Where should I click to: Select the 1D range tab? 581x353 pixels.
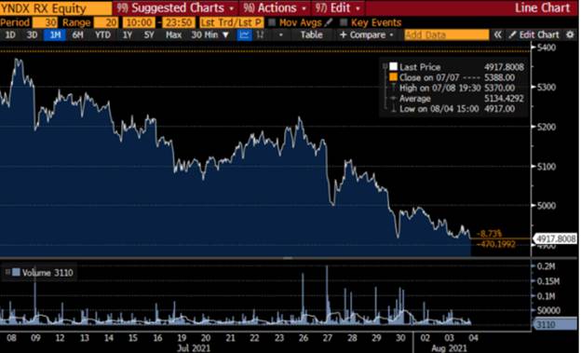coord(10,34)
